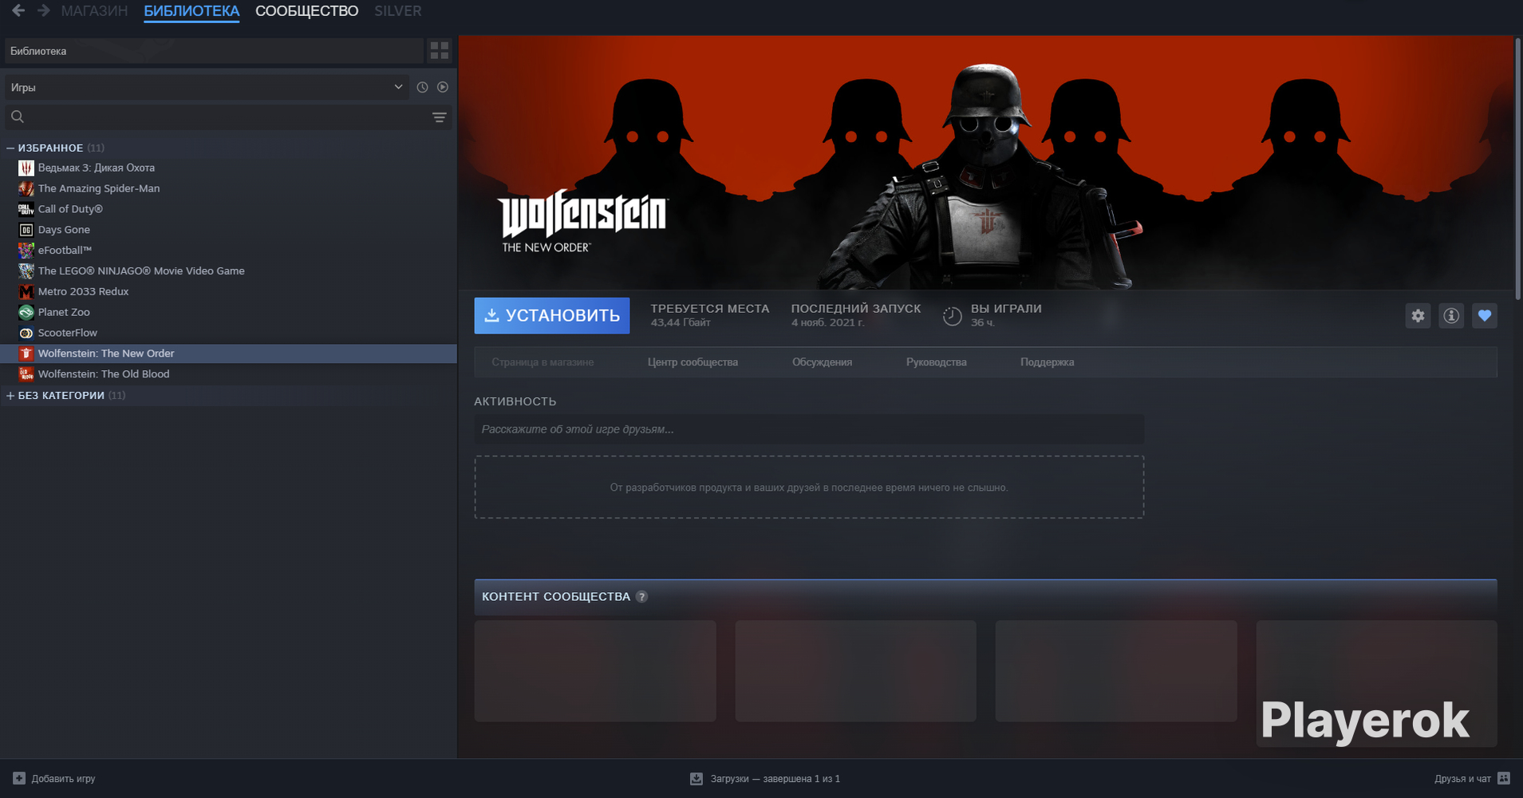The height and width of the screenshot is (798, 1523).
Task: Open friends list icon
Action: pyautogui.click(x=1504, y=778)
